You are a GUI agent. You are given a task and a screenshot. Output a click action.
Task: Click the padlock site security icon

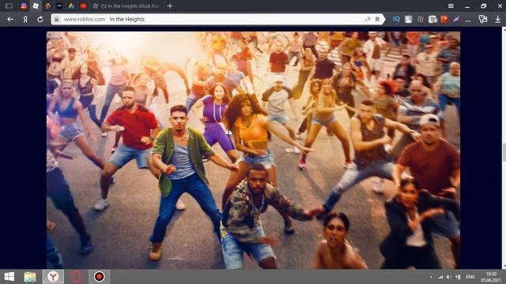pyautogui.click(x=56, y=19)
